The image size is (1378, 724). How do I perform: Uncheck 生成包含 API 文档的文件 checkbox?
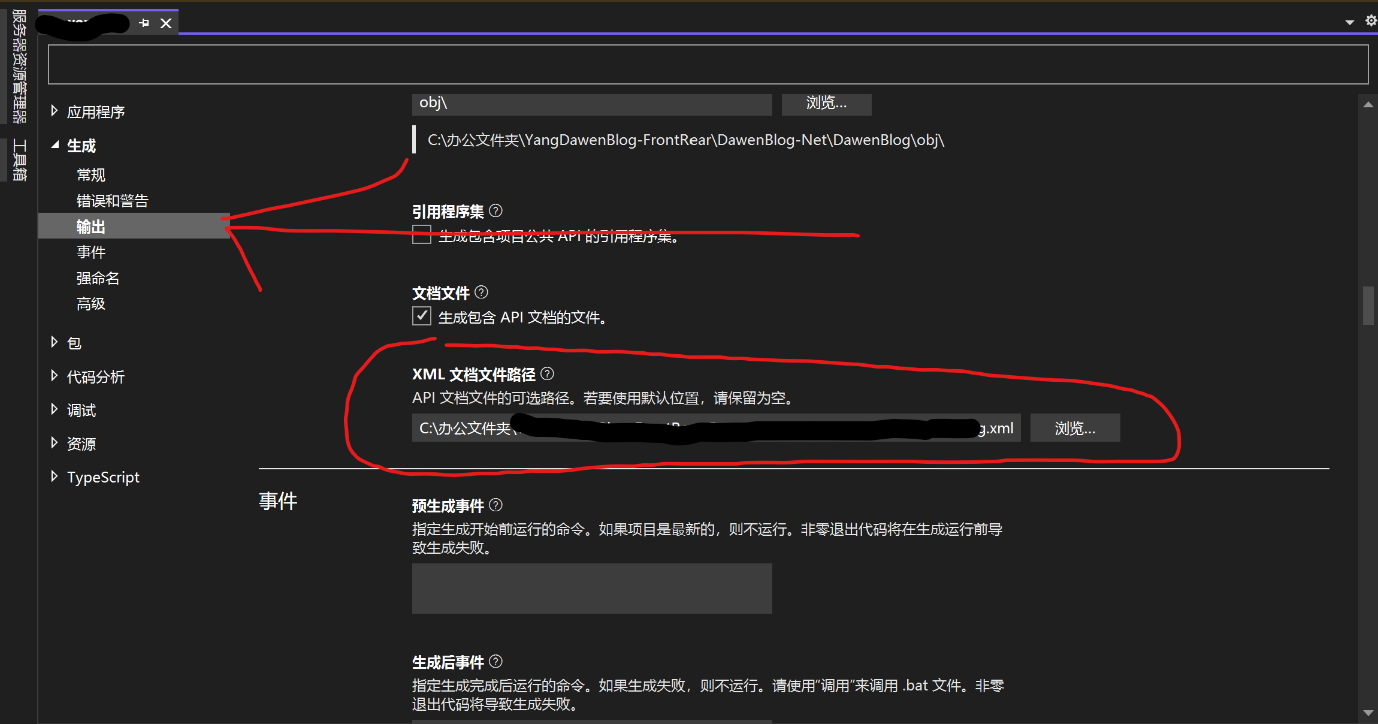point(422,316)
